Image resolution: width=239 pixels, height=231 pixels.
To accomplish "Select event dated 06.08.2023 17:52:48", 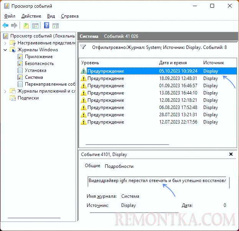I will pos(158,107).
